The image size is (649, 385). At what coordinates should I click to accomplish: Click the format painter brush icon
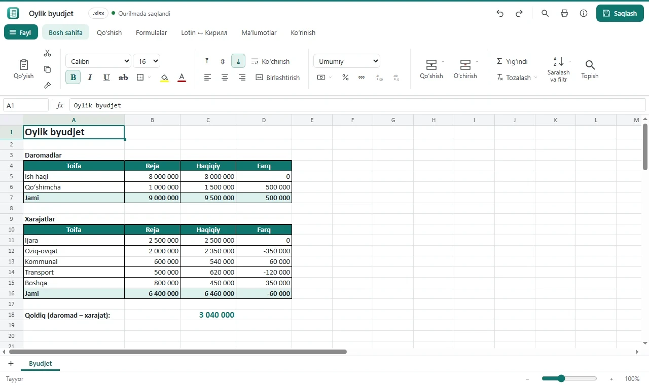(x=48, y=85)
